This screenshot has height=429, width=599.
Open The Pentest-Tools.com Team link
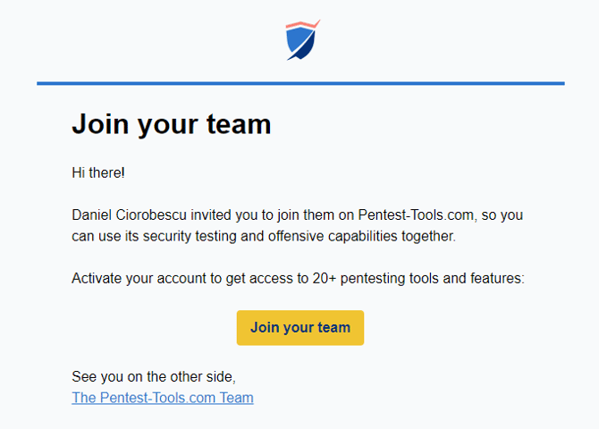click(163, 398)
